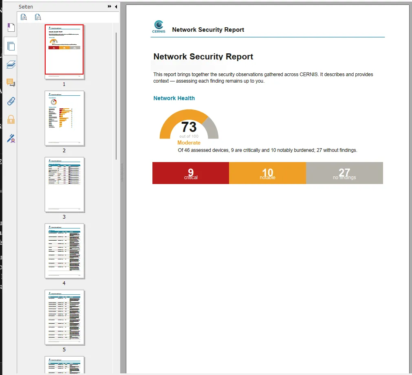Open the Security padlock icon
This screenshot has height=375, width=412.
point(11,119)
